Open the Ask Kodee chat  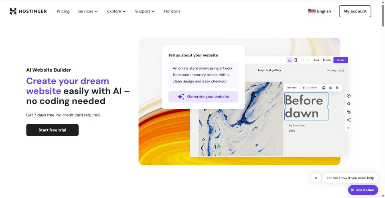pos(363,190)
